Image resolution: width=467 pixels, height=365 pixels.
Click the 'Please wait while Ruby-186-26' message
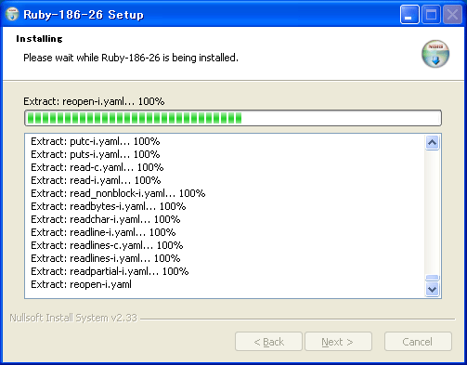coord(131,58)
